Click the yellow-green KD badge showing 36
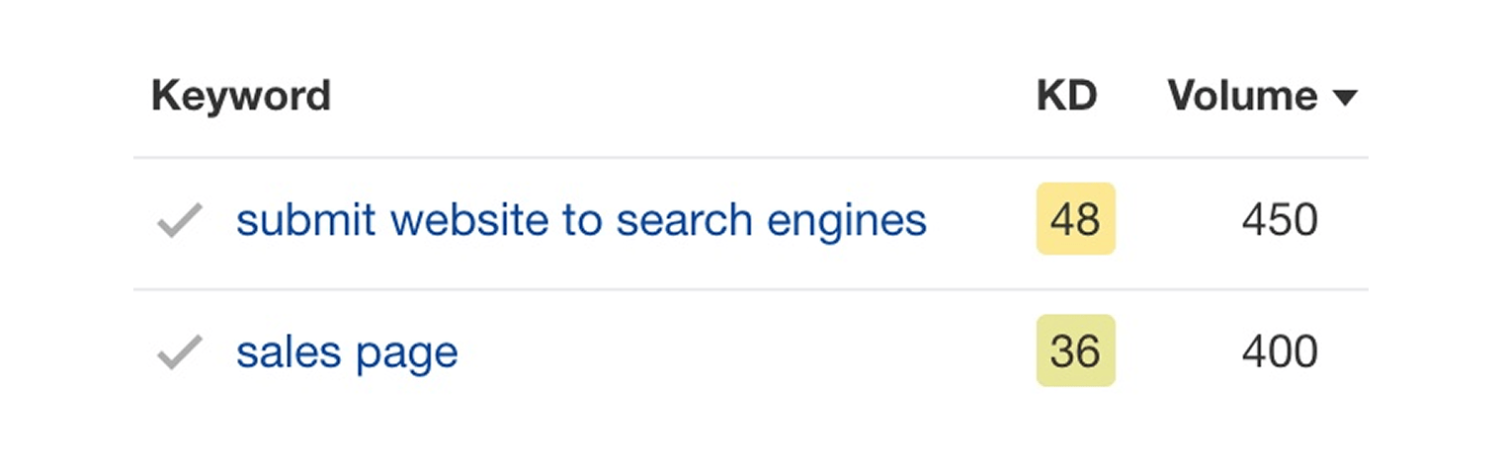 coord(1075,351)
